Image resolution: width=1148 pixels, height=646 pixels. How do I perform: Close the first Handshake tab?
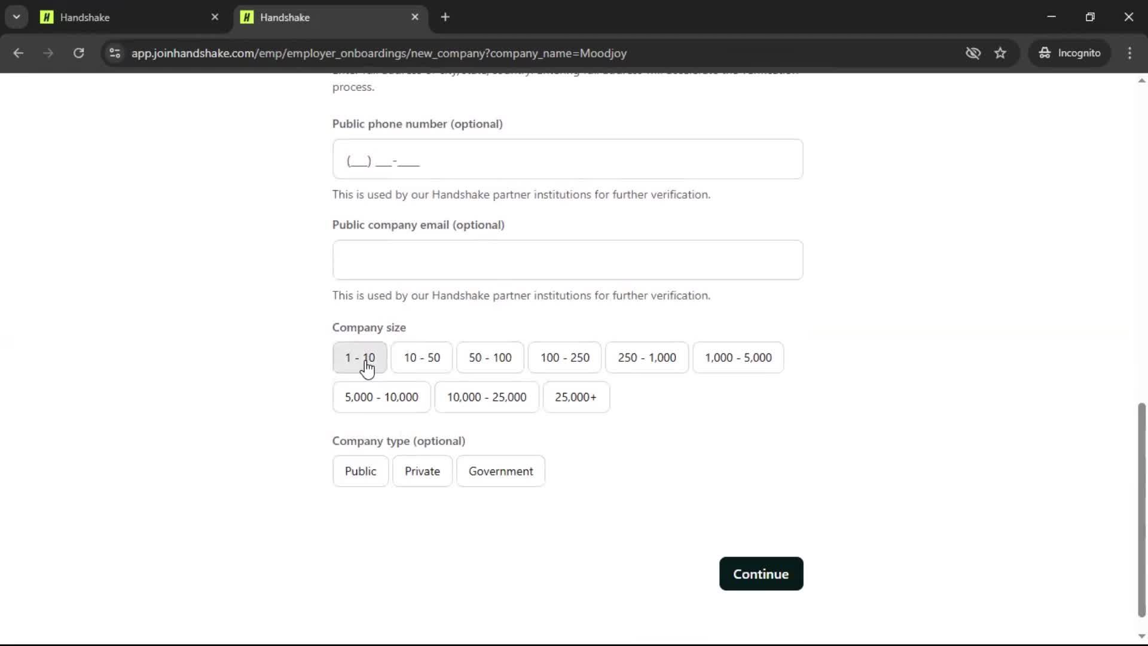point(215,17)
